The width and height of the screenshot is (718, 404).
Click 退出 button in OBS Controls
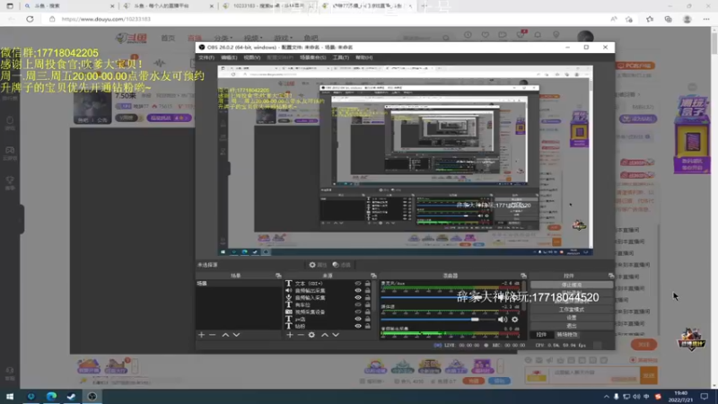click(572, 326)
